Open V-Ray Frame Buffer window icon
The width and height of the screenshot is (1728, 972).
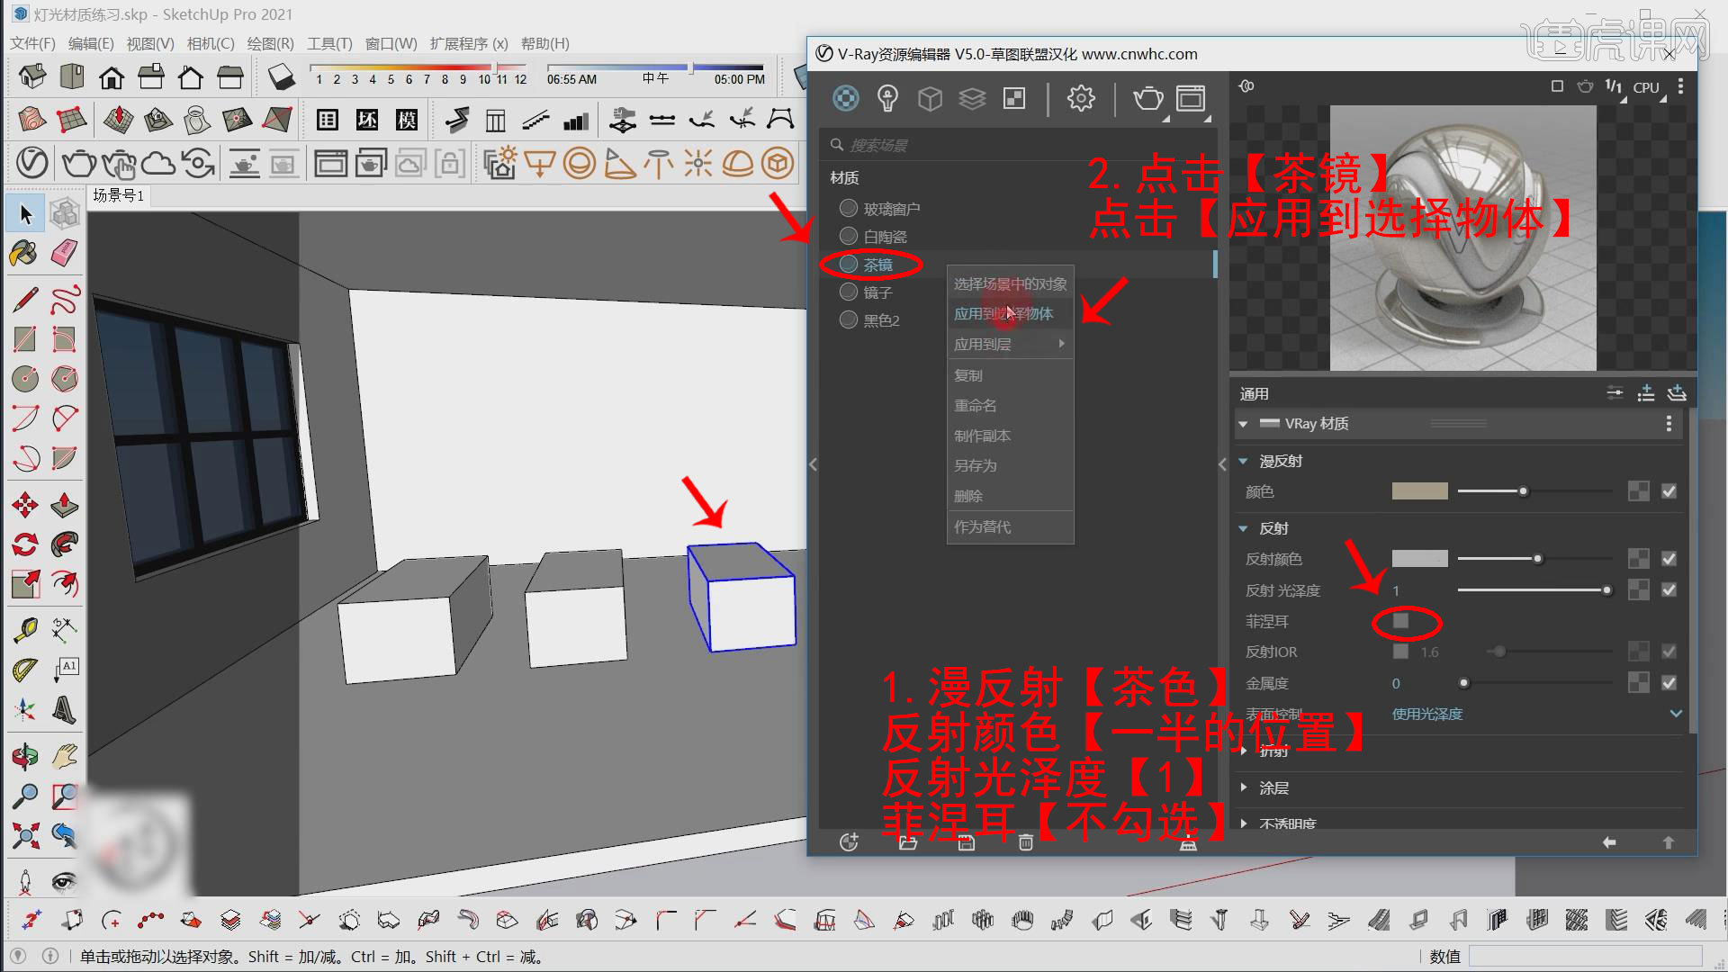click(1191, 98)
